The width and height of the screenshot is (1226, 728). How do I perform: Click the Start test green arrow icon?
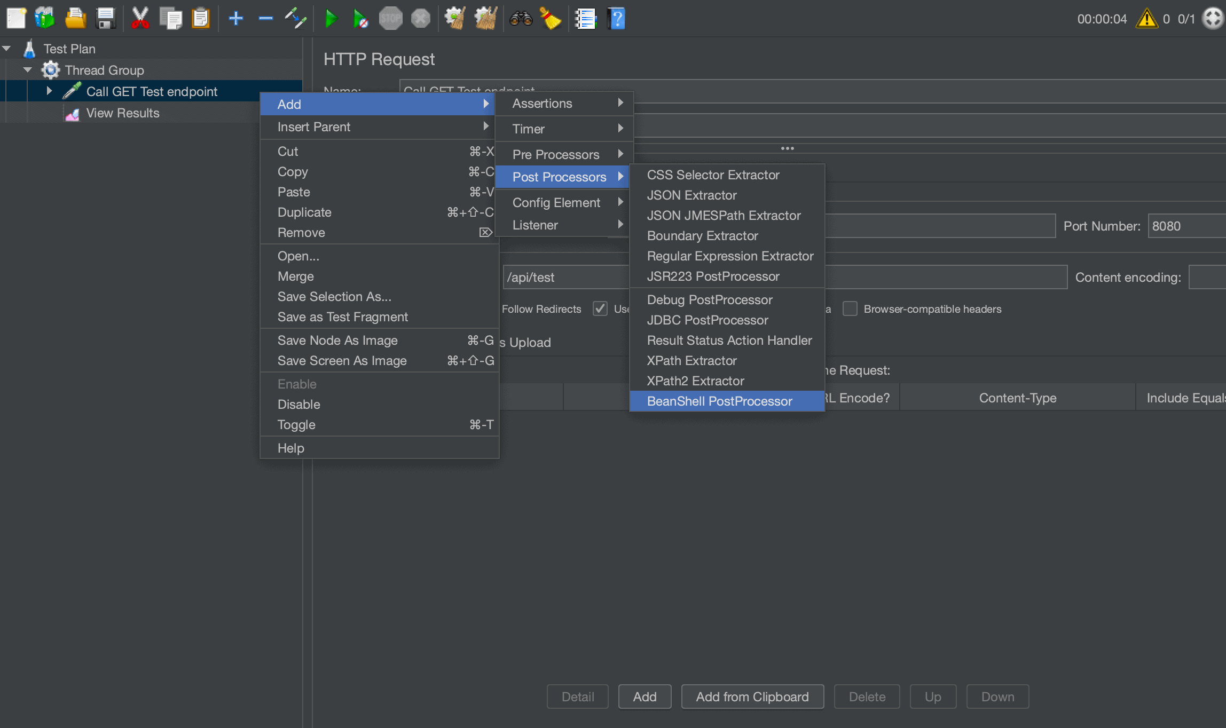pyautogui.click(x=331, y=19)
